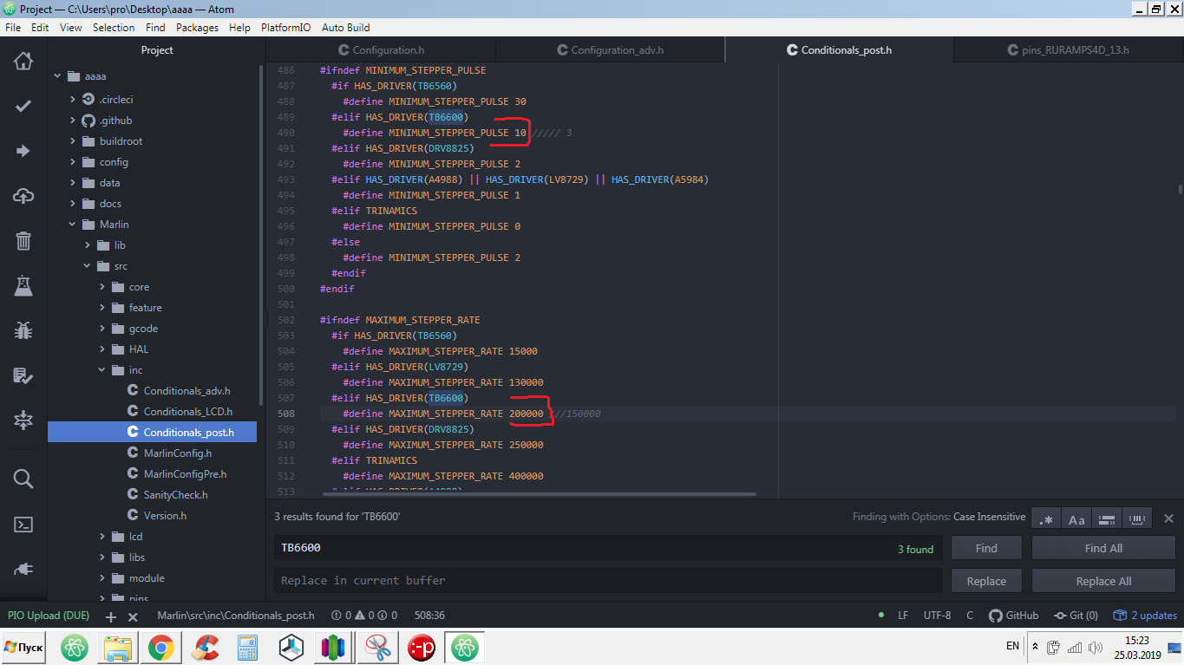The height and width of the screenshot is (665, 1184).
Task: Collapse the src folder
Action: (x=87, y=266)
